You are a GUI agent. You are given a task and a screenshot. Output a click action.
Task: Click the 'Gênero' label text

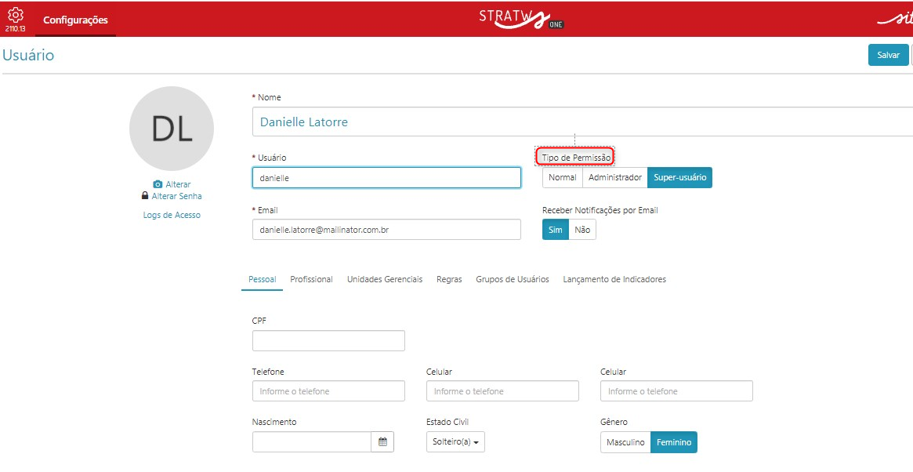click(614, 422)
